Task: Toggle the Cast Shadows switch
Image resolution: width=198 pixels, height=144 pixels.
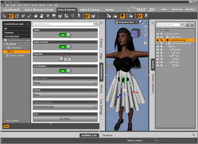Action: pos(65,71)
